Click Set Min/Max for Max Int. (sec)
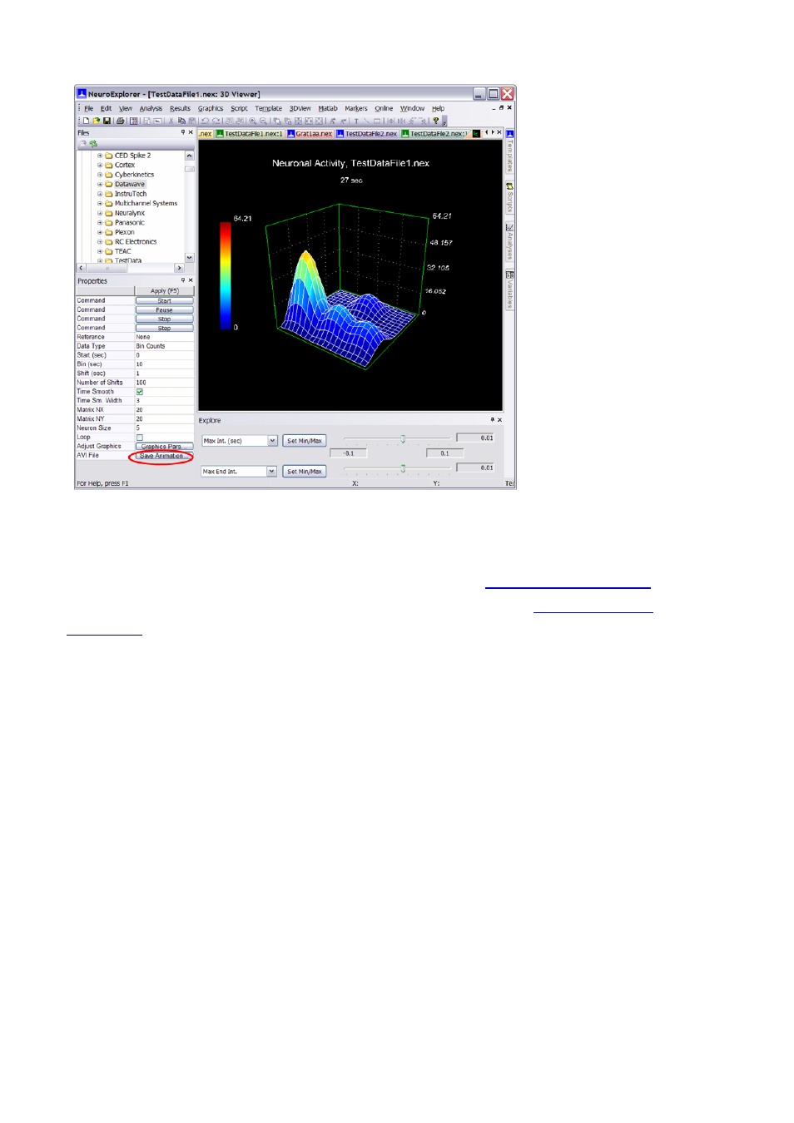This screenshot has width=794, height=1123. coord(305,441)
